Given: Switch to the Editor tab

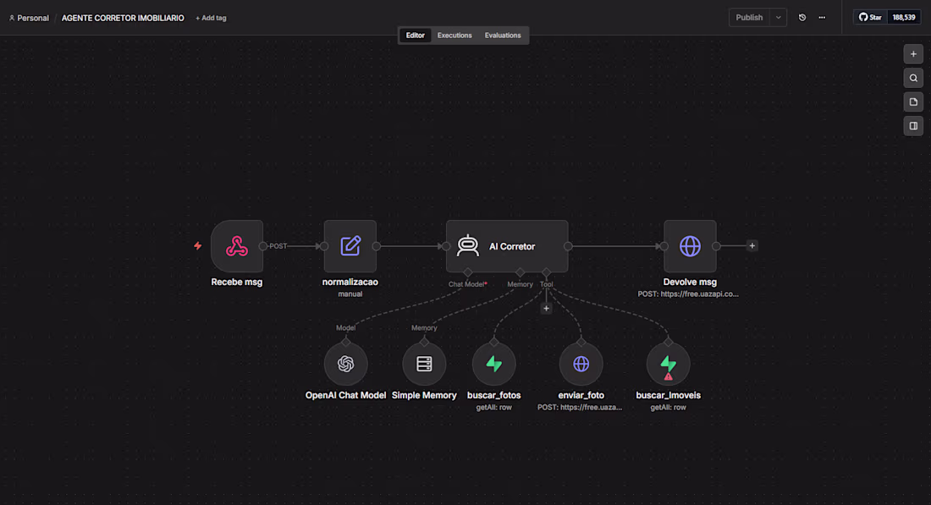Looking at the screenshot, I should [x=415, y=36].
